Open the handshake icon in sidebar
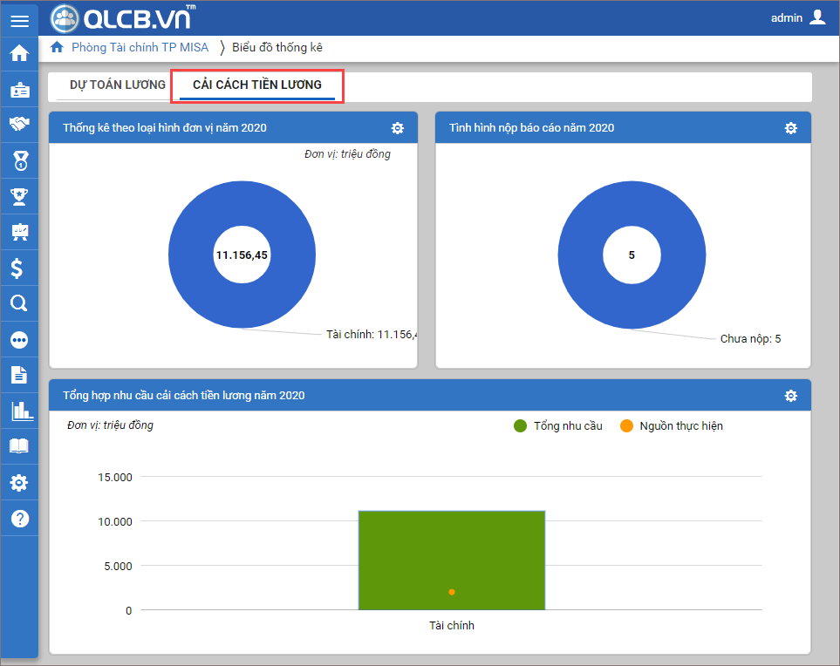The width and height of the screenshot is (840, 666). [19, 125]
